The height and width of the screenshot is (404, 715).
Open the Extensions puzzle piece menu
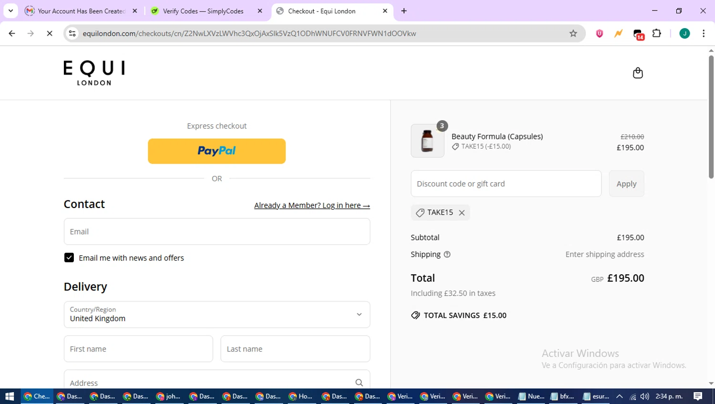(657, 33)
